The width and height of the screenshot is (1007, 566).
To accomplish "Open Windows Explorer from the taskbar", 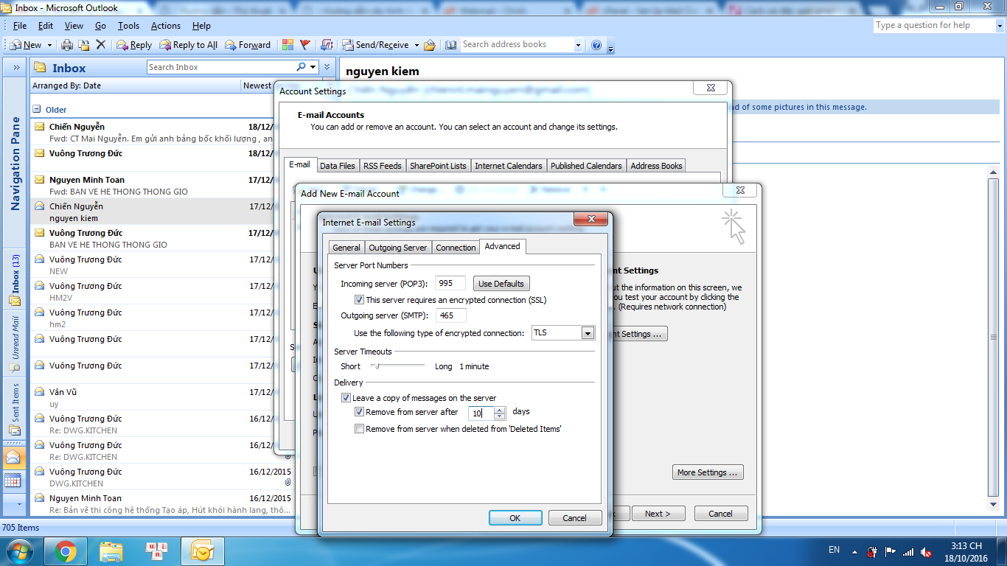I will tap(111, 551).
